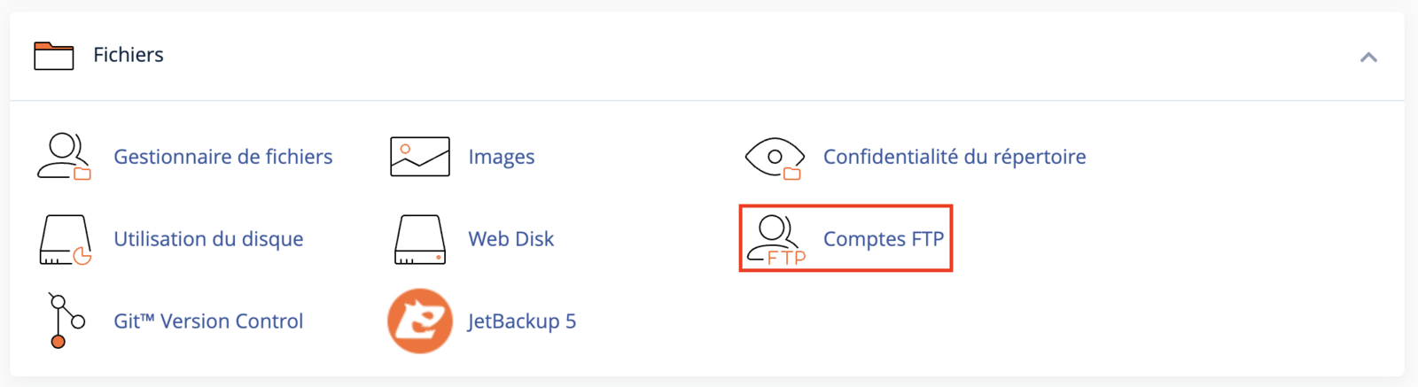Viewport: 1418px width, 387px height.
Task: Open the Git™ Version Control text link
Action: tap(208, 321)
